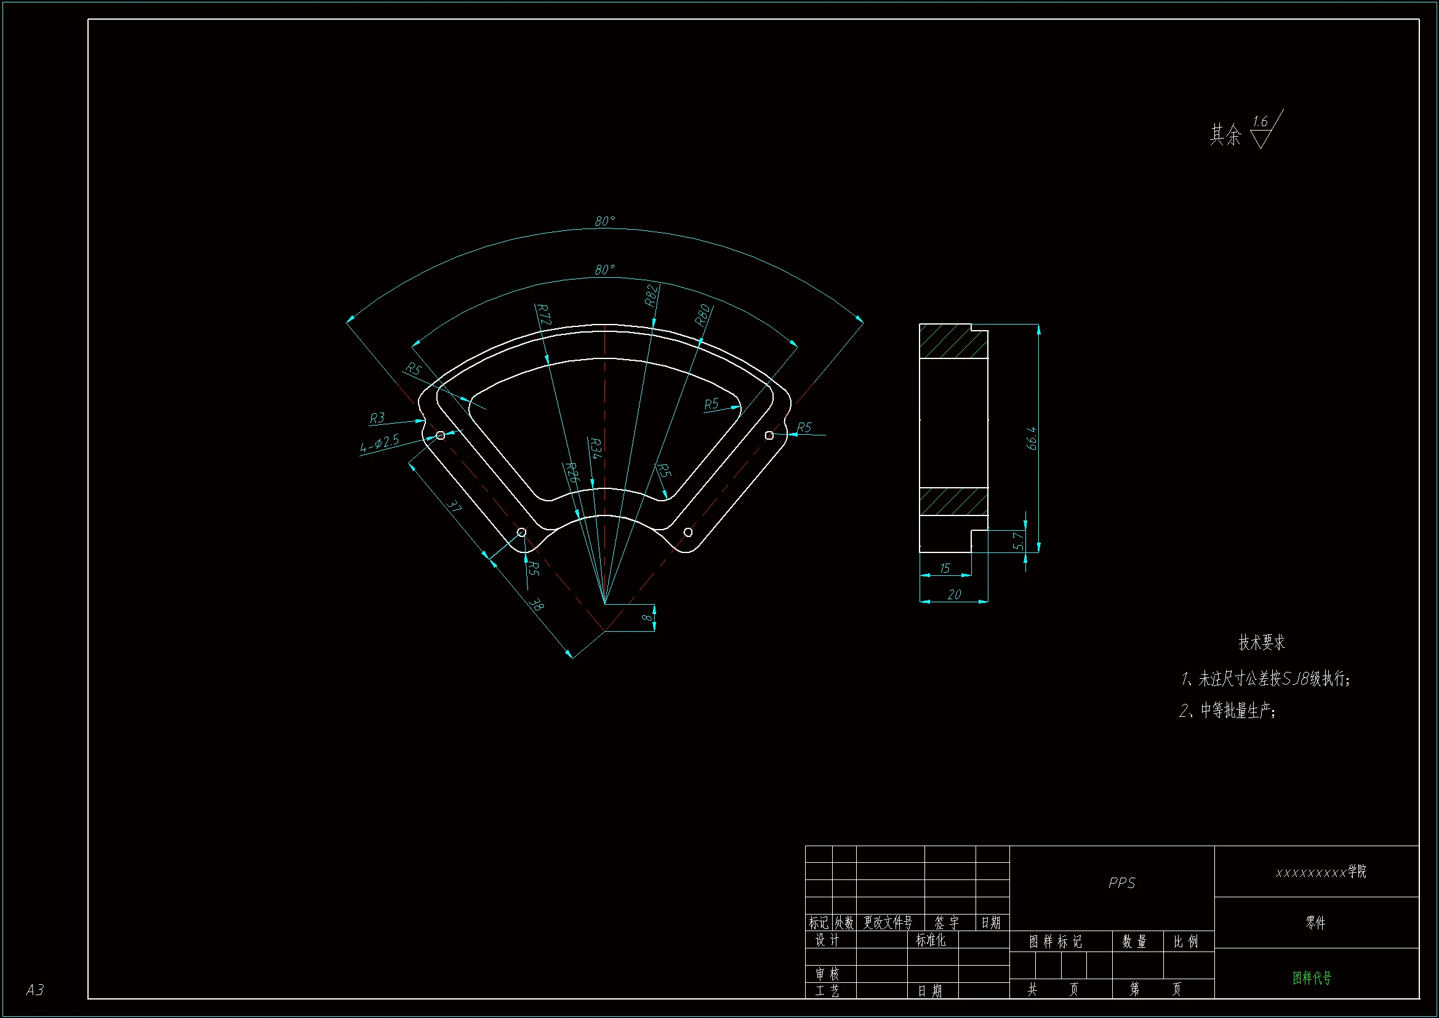The width and height of the screenshot is (1439, 1018).
Task: Click the 5.7 step dimension text
Action: click(1018, 541)
